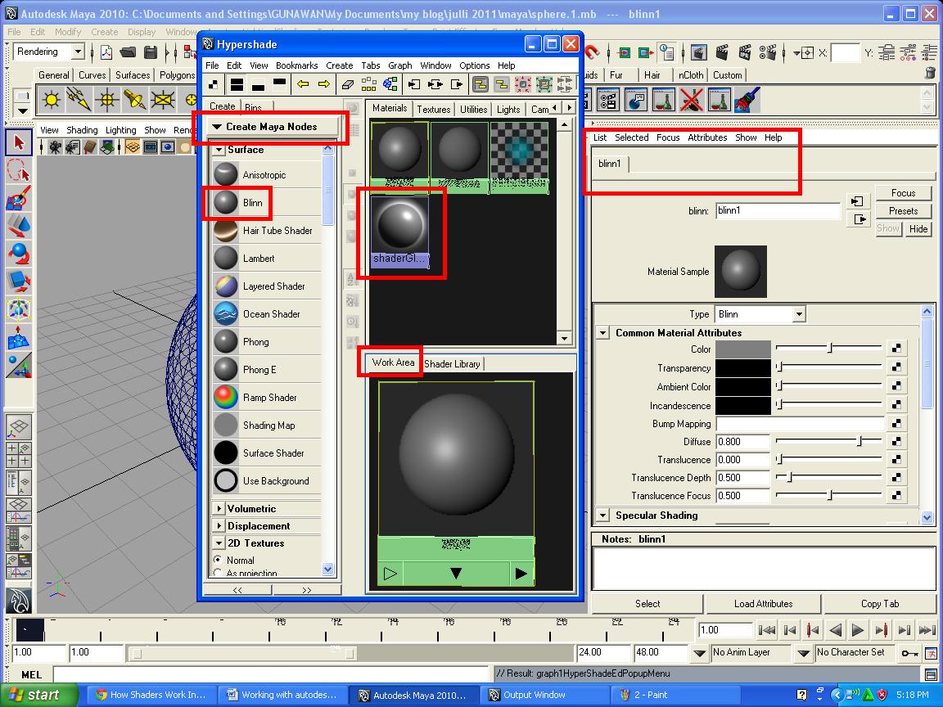Click the Hide button beside Show

[918, 229]
